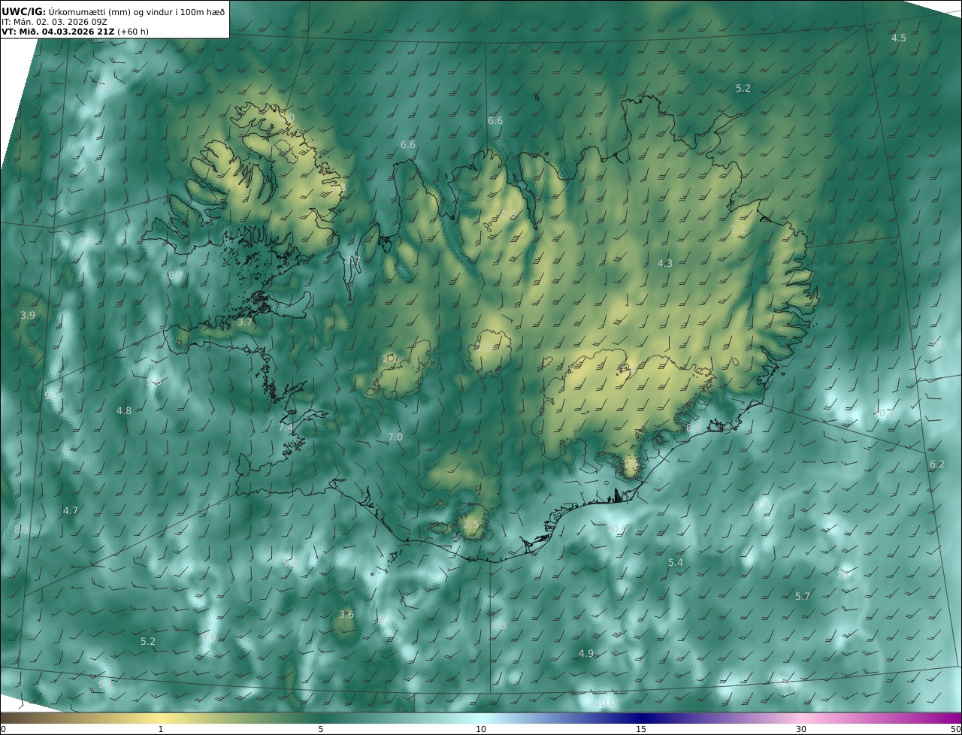Click the 7.0 value label

click(x=395, y=437)
